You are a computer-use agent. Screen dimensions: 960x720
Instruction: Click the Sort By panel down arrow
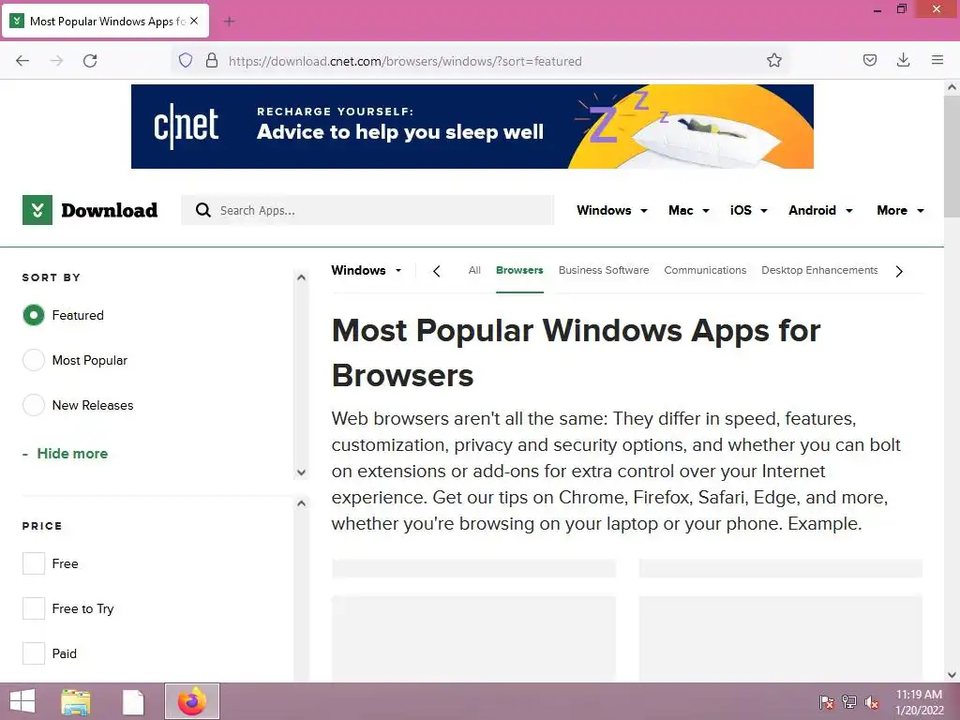tap(301, 472)
